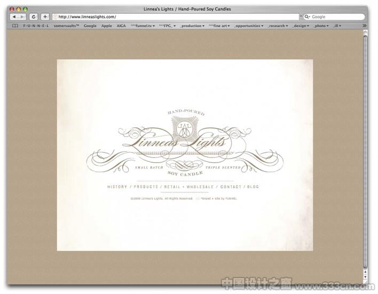Expand the ***funnel.tv bookmark folder
The width and height of the screenshot is (378, 294).
(143, 26)
